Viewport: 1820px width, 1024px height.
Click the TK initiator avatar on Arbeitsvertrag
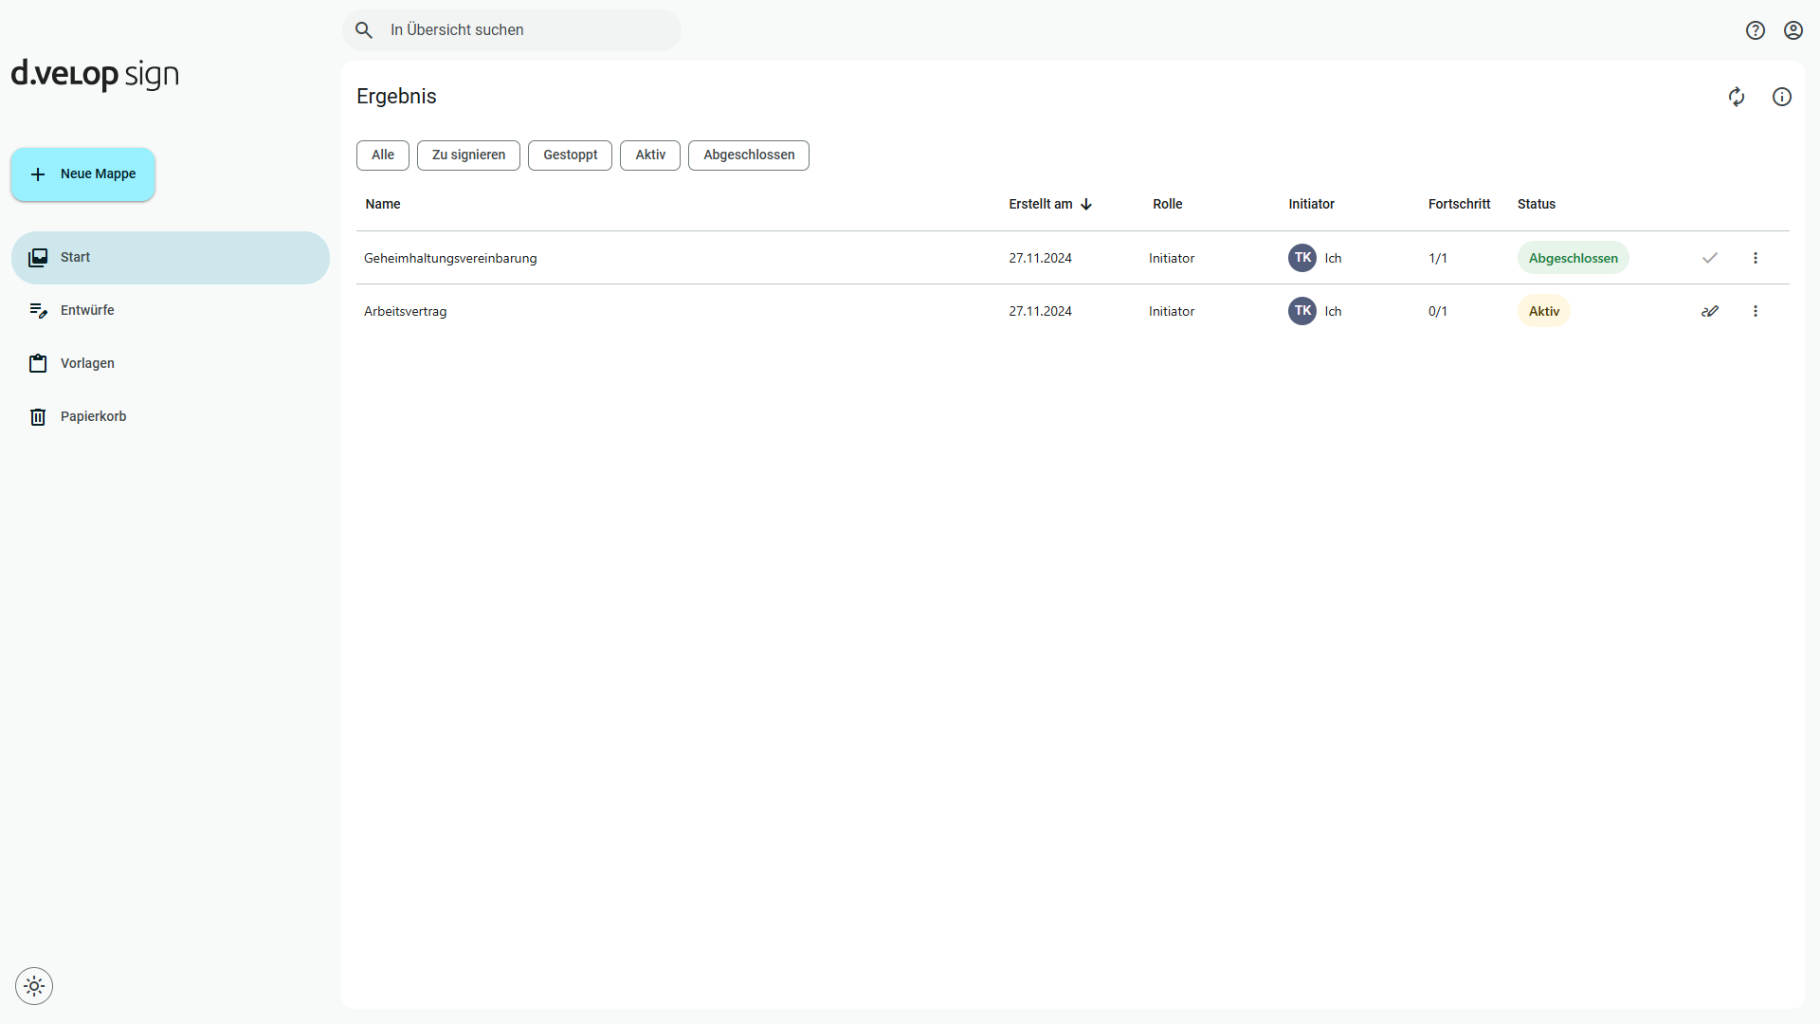[x=1301, y=310]
